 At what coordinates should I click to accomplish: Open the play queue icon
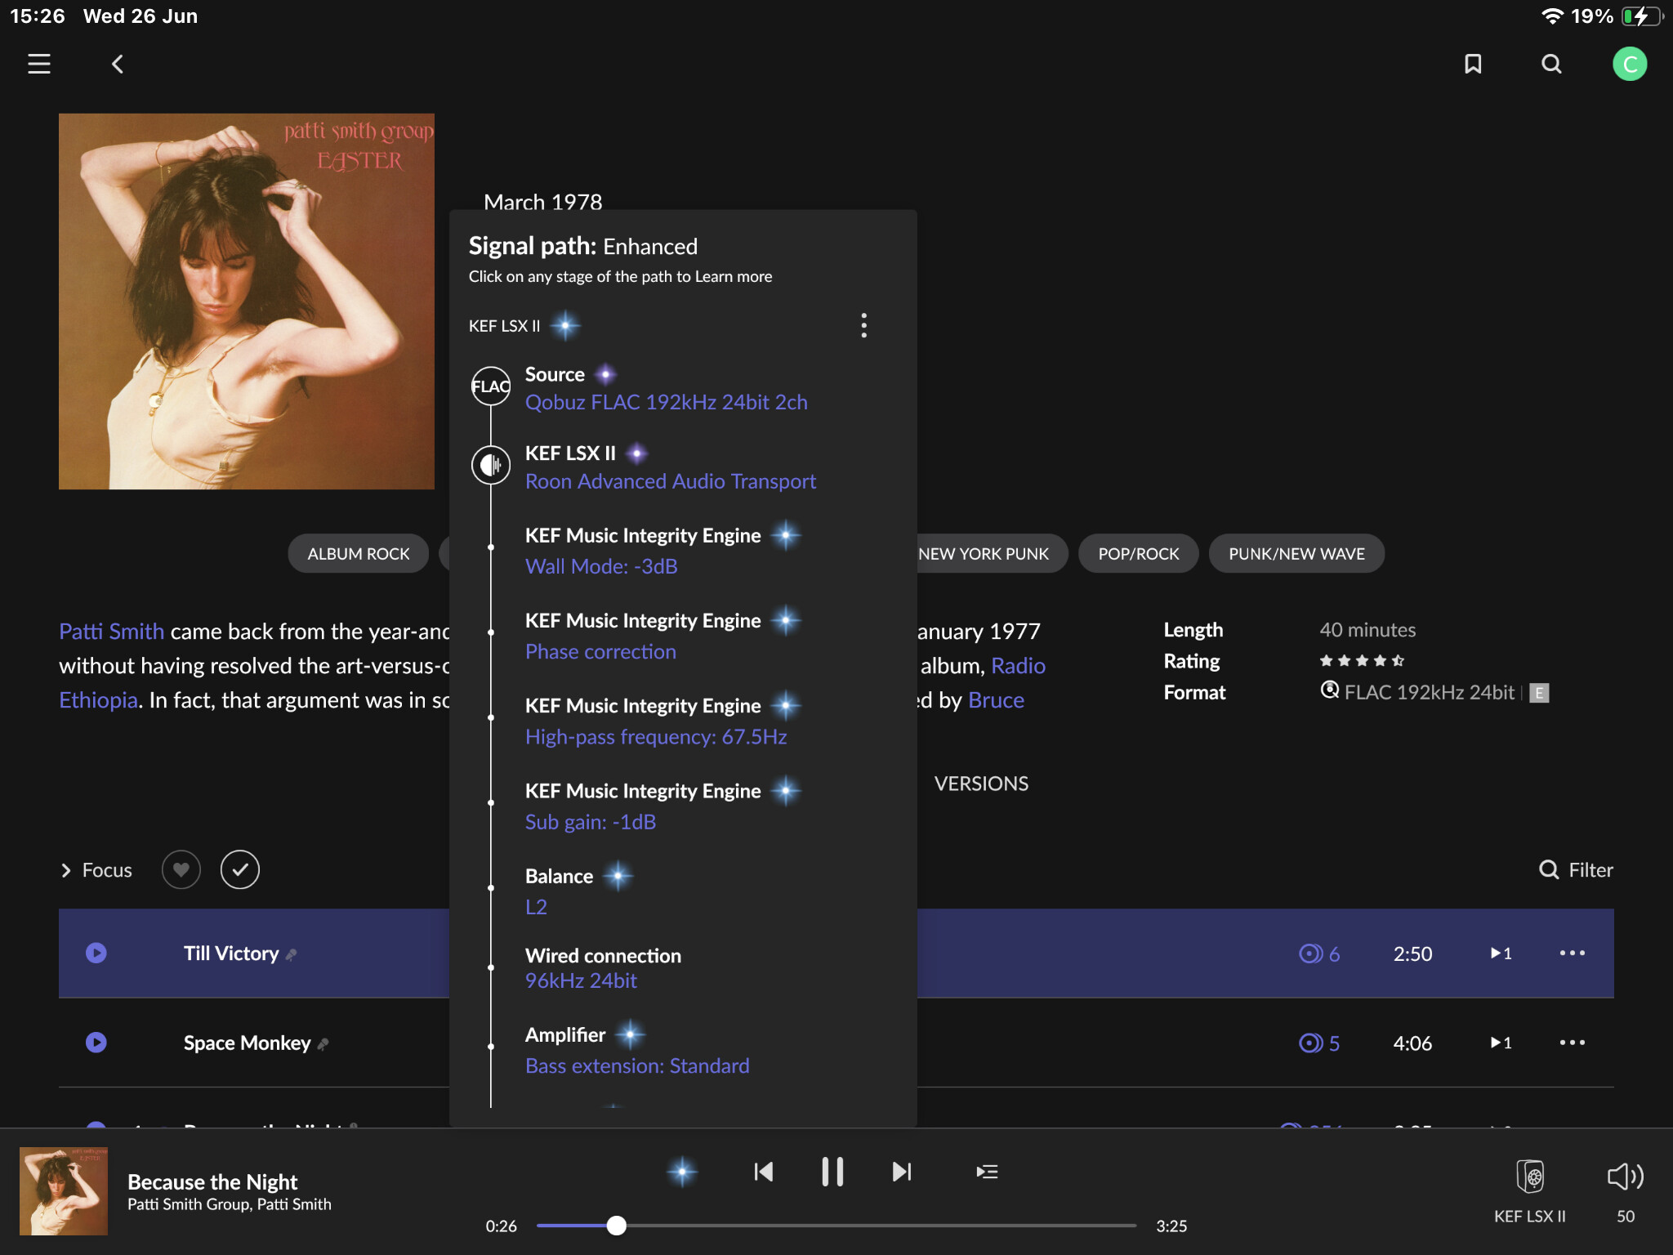click(x=987, y=1172)
